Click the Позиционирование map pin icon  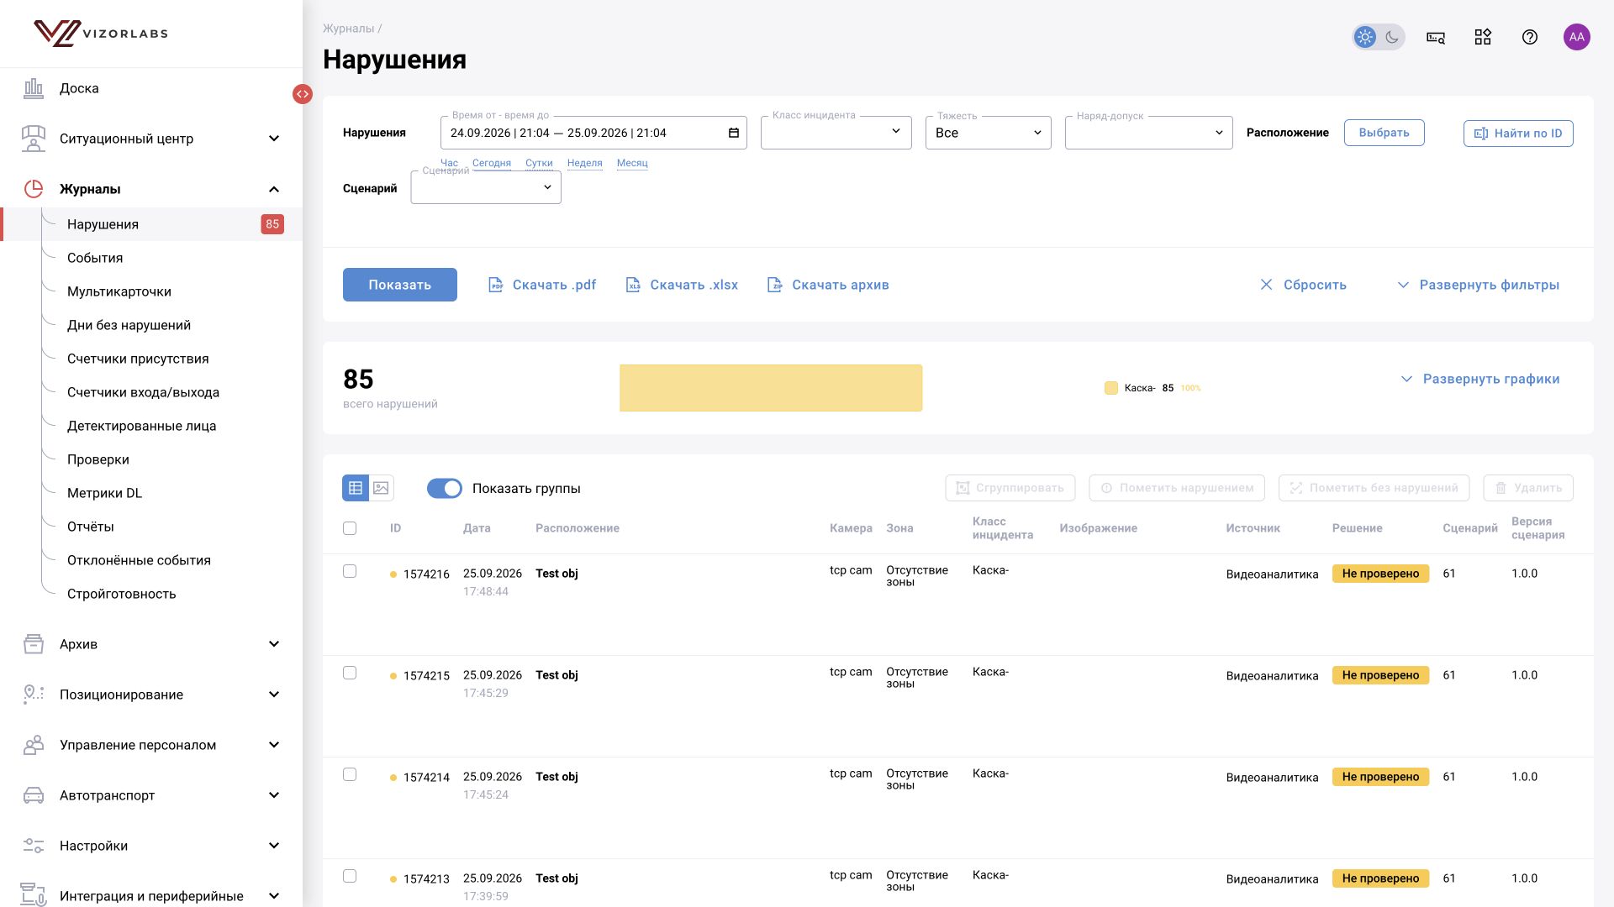[x=34, y=695]
